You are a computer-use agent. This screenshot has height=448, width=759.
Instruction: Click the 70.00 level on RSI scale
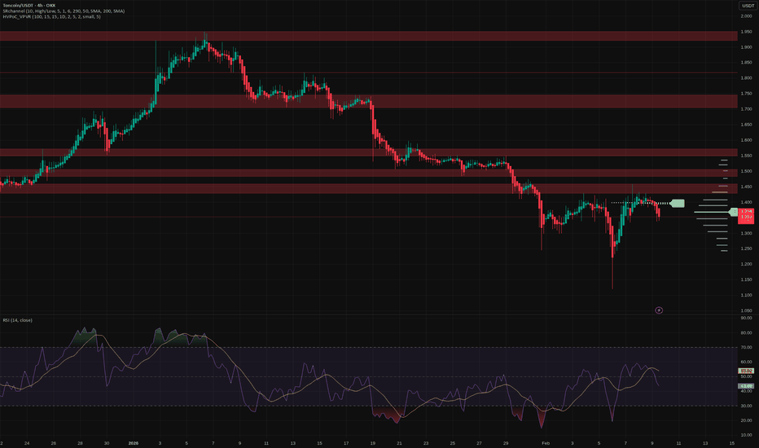pyautogui.click(x=746, y=347)
